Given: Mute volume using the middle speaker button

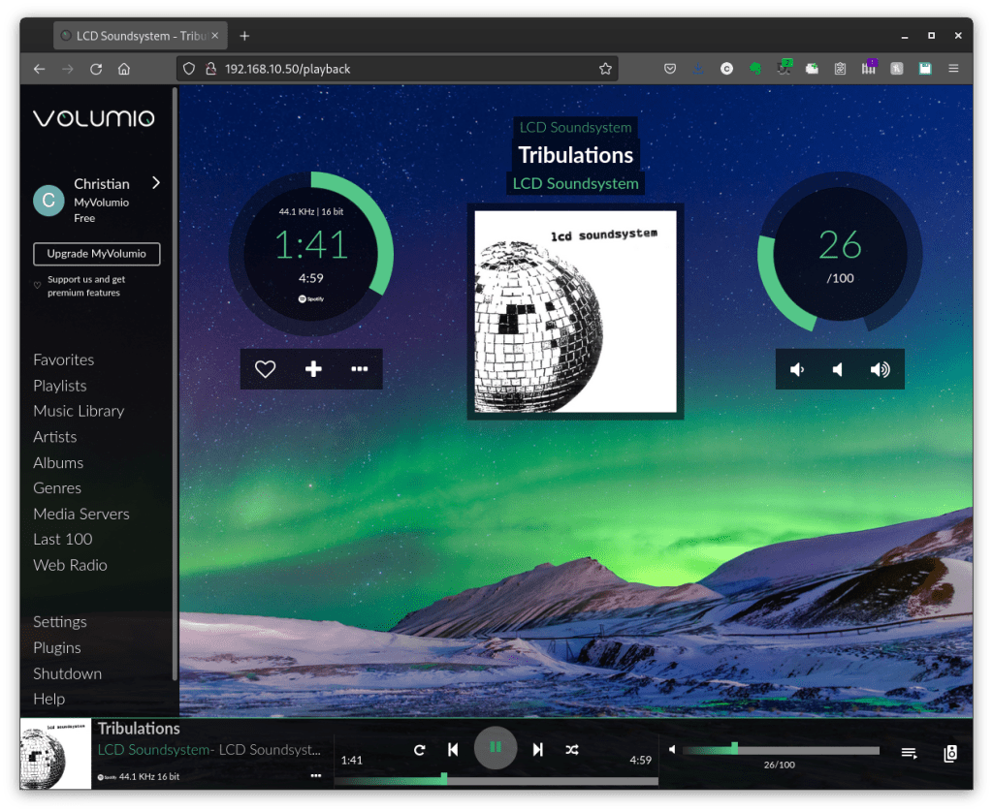Looking at the screenshot, I should pyautogui.click(x=838, y=369).
